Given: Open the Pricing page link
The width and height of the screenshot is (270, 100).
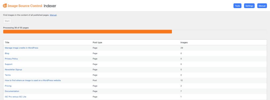Looking at the screenshot, I should pyautogui.click(x=8, y=86).
